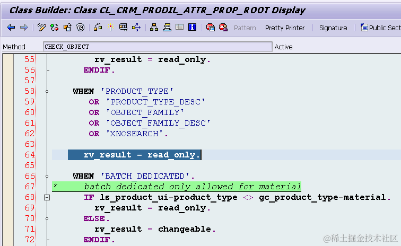Click the Method name field CHECK_OBJECT
The height and width of the screenshot is (246, 401).
[158, 47]
